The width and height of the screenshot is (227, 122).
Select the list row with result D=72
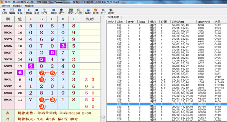167,61
